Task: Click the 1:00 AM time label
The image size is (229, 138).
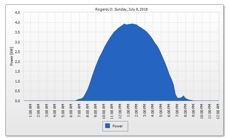Action: tap(31, 110)
